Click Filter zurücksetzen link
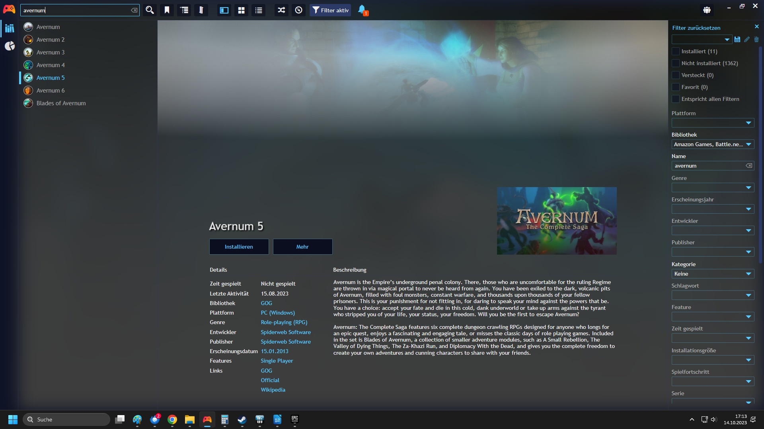The width and height of the screenshot is (764, 429). click(696, 28)
